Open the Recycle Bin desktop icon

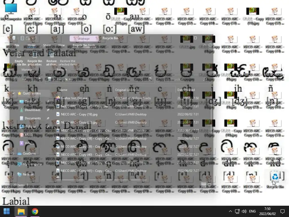[275, 179]
